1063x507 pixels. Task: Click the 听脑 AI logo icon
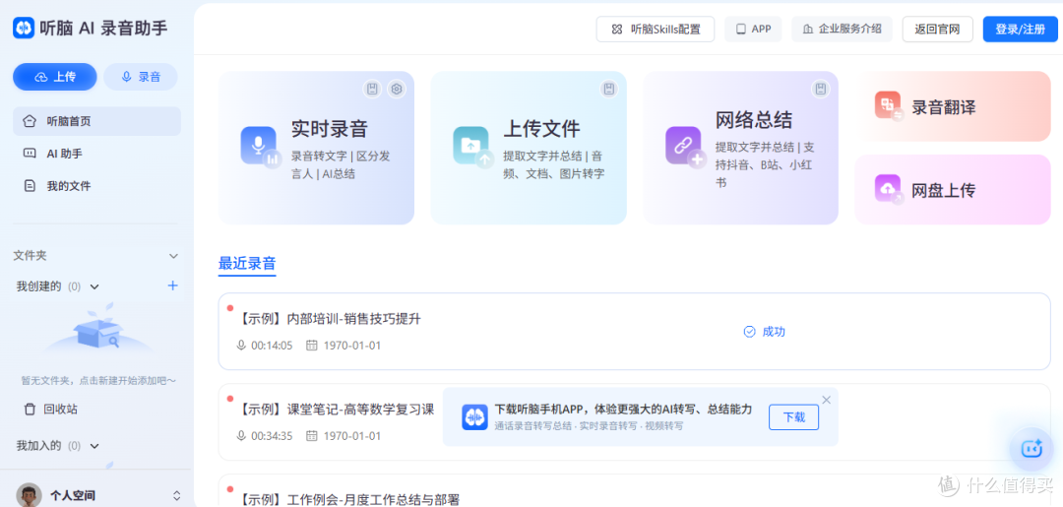point(24,28)
